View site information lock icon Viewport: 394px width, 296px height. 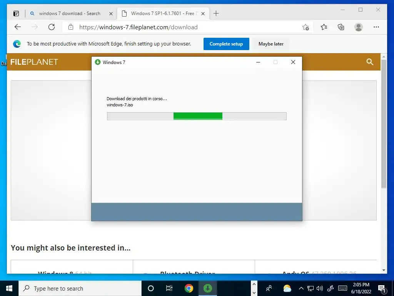click(71, 27)
